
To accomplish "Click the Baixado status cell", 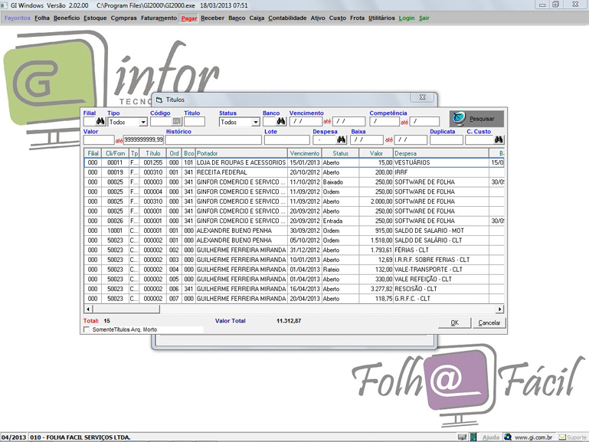I will (340, 182).
